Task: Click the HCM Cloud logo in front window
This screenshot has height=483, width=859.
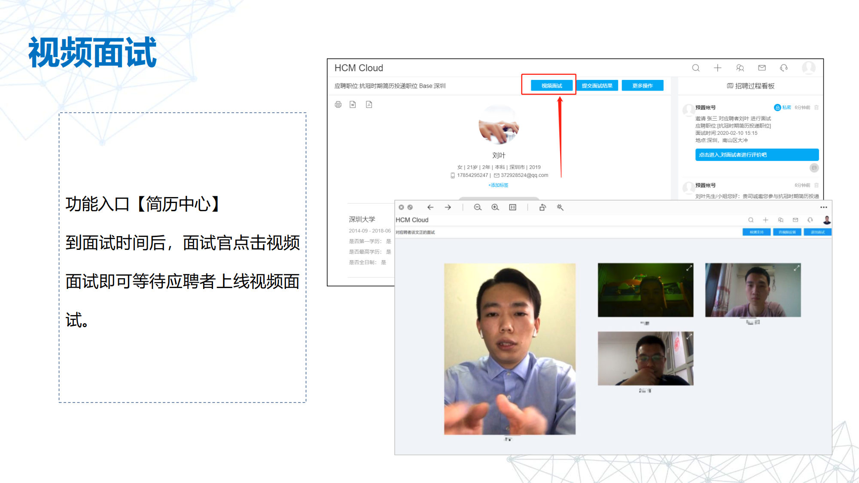Action: pyautogui.click(x=412, y=220)
